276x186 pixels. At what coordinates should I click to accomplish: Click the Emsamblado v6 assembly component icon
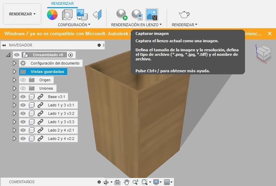point(25,55)
